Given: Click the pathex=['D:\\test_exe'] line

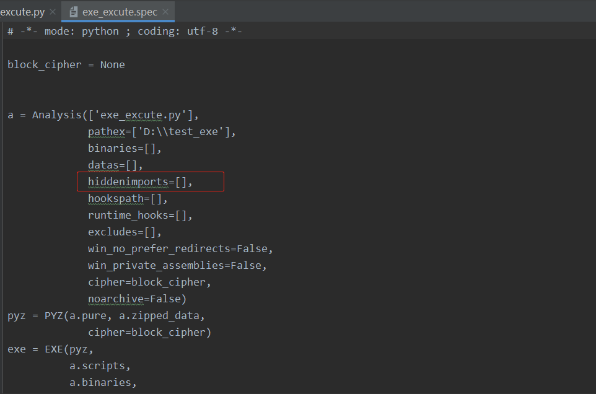Looking at the screenshot, I should [162, 131].
